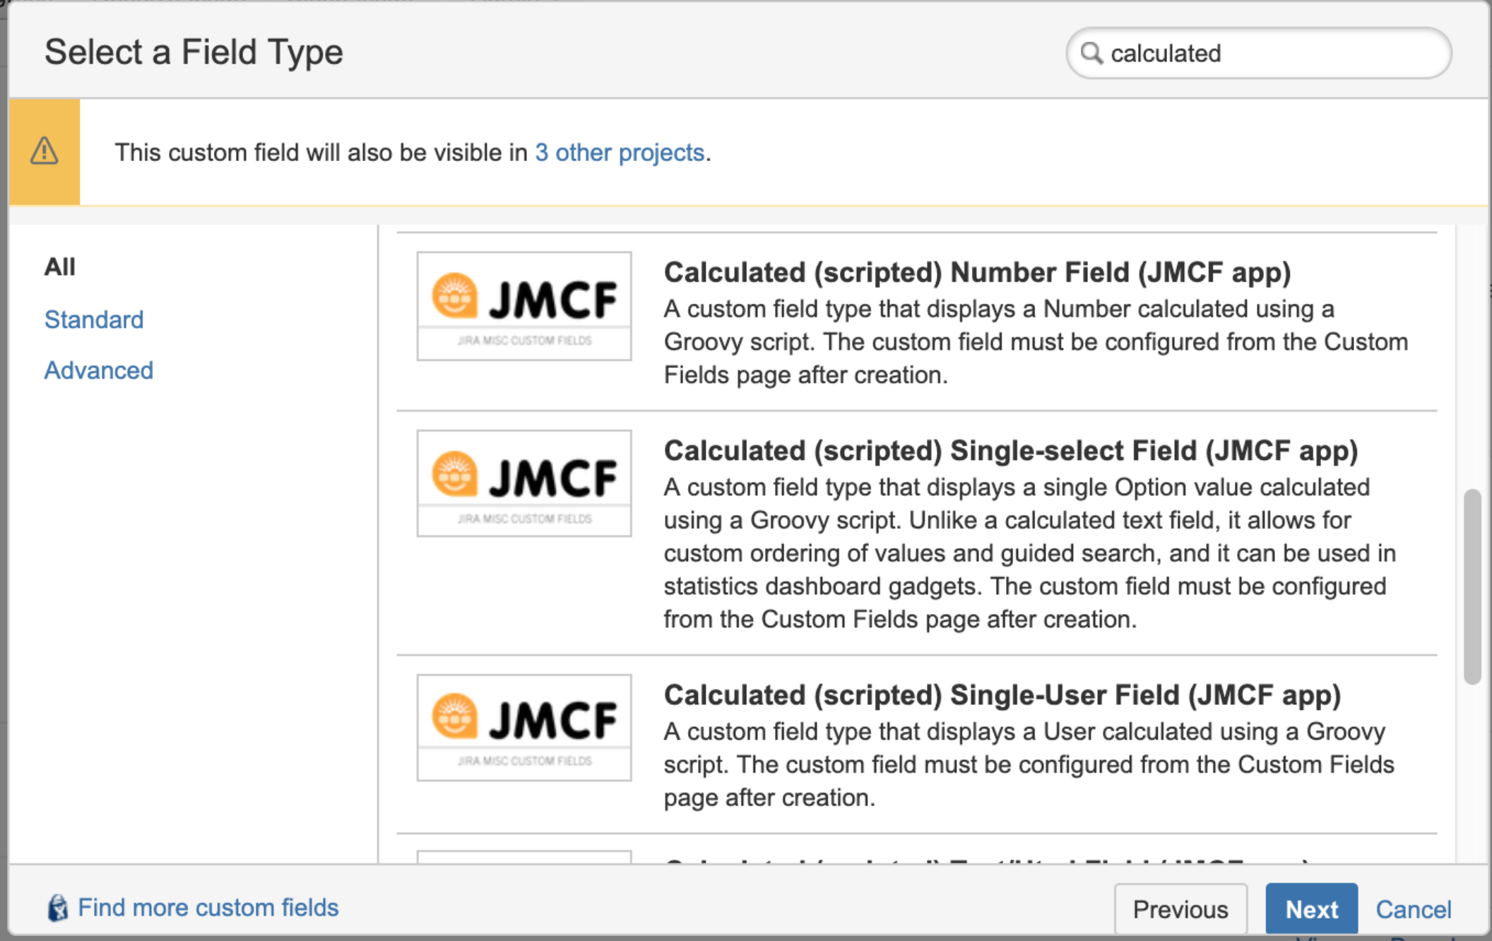Choose Calculated (scripted) Single-select Field title
This screenshot has width=1492, height=941.
coord(1010,451)
